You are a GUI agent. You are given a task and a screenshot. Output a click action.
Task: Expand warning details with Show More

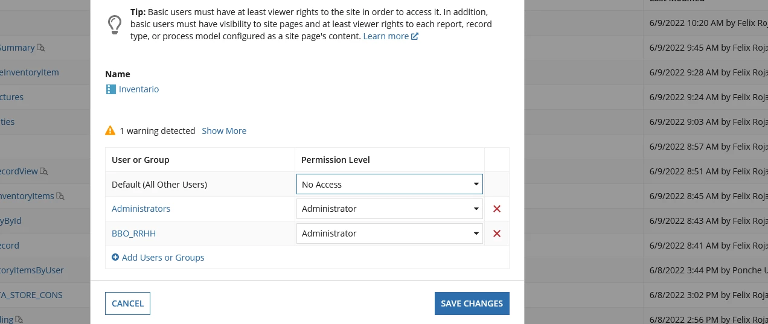(x=224, y=130)
